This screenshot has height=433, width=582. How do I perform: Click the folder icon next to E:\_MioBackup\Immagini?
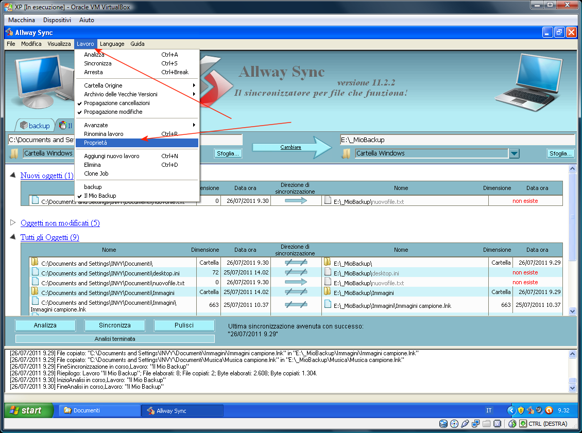coord(328,291)
